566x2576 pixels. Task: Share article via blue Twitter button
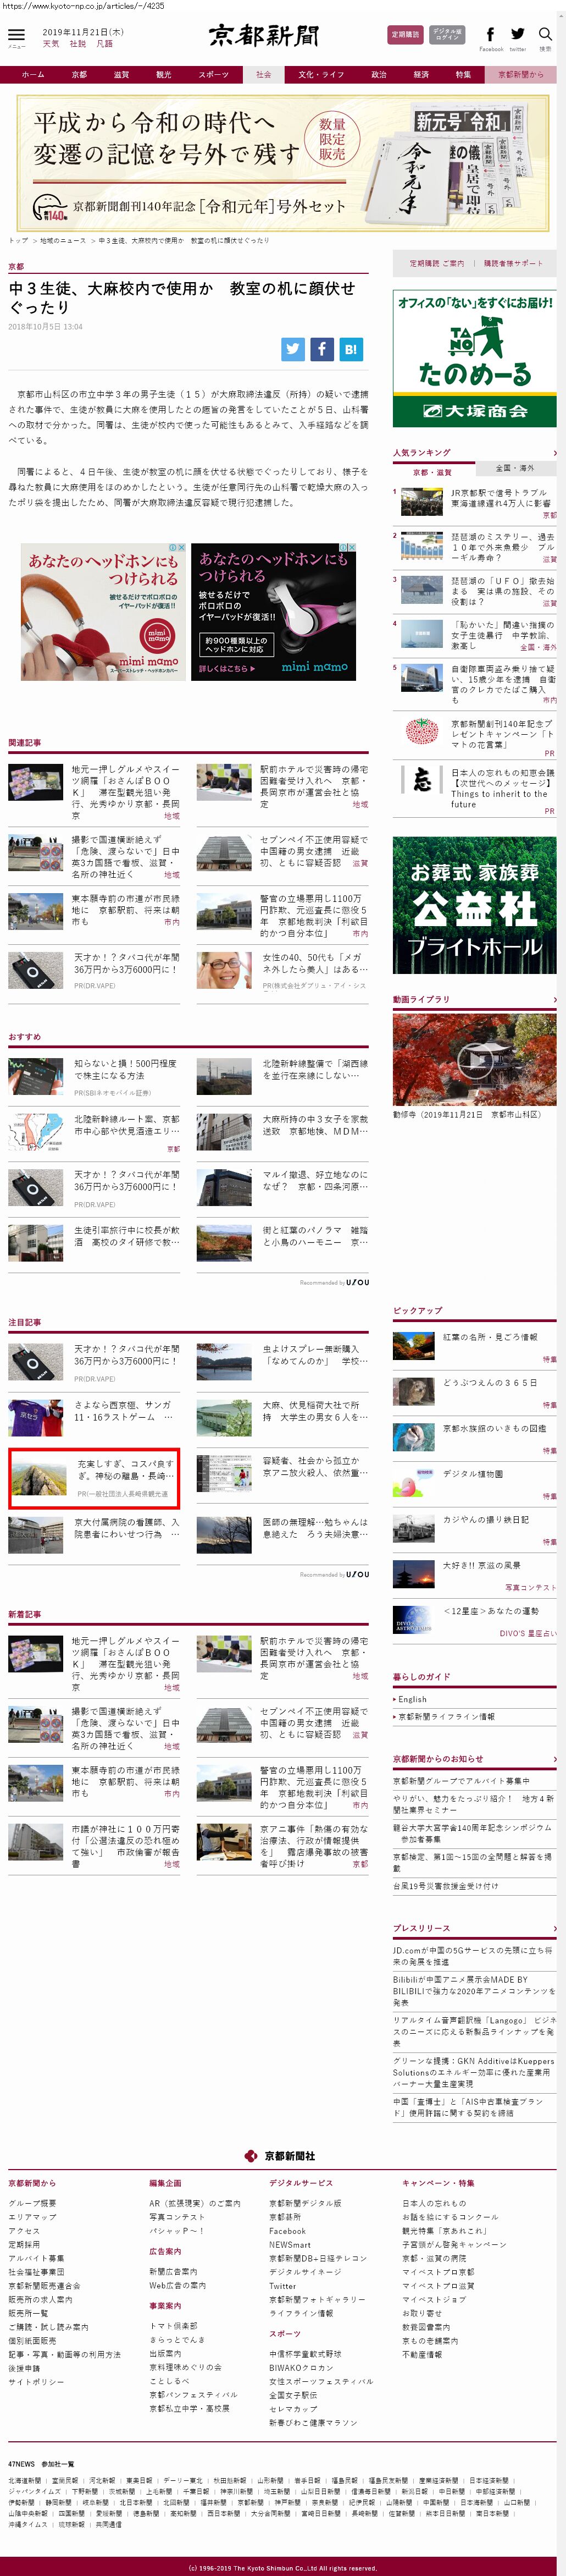coord(293,349)
